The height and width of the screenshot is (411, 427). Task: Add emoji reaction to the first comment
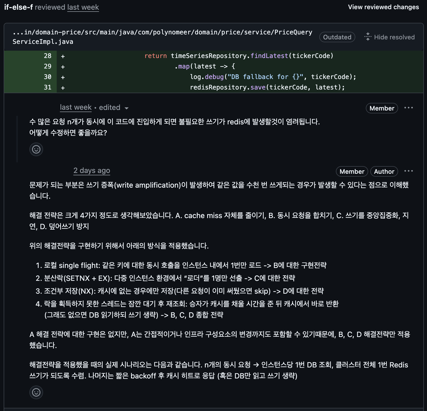(36, 149)
